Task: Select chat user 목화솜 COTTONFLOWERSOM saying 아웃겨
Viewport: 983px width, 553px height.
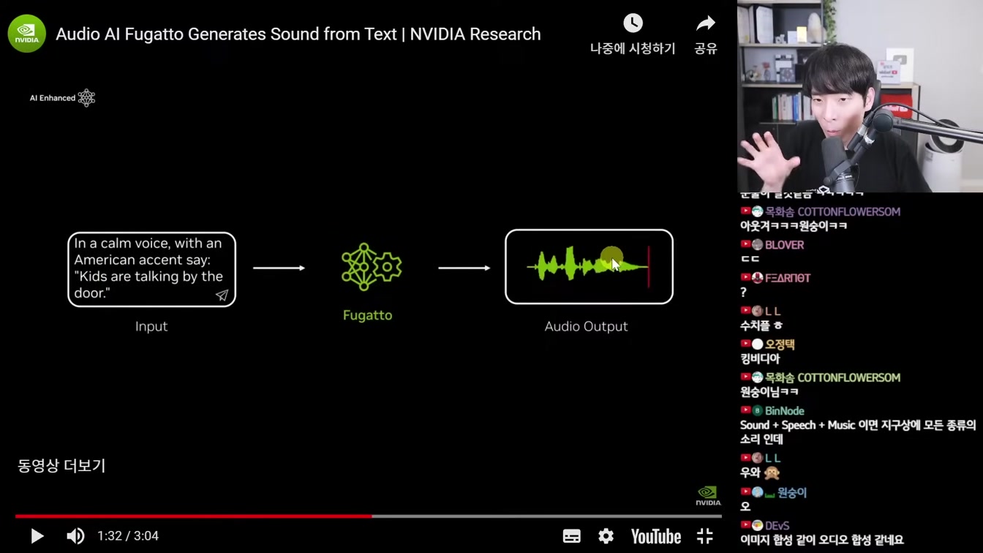Action: [x=832, y=211]
